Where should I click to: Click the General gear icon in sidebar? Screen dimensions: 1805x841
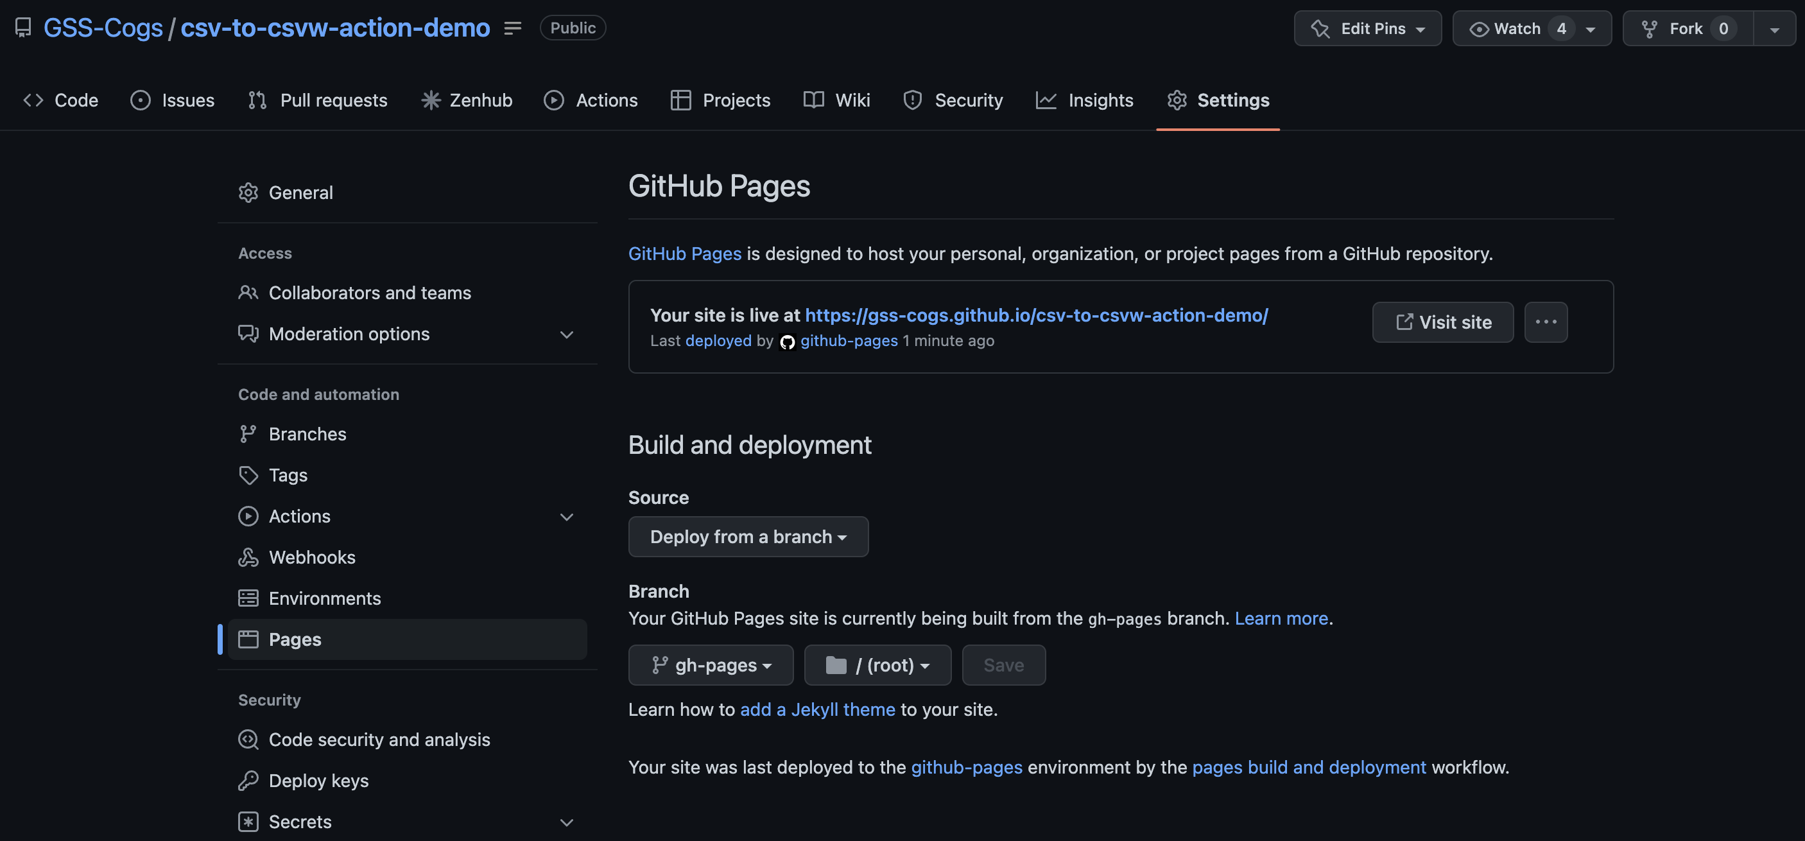coord(248,193)
